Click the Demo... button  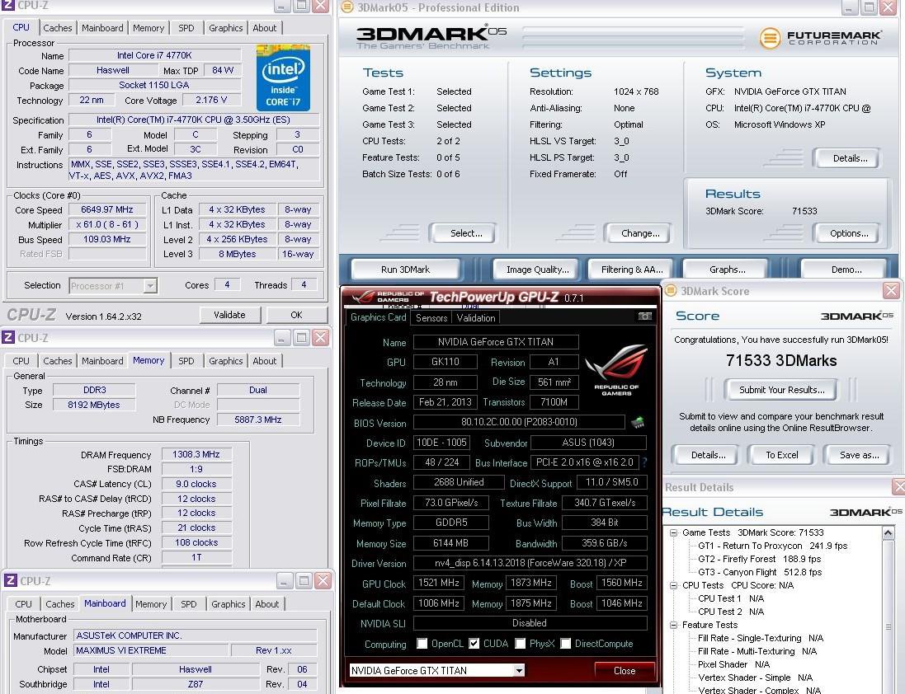pyautogui.click(x=846, y=270)
